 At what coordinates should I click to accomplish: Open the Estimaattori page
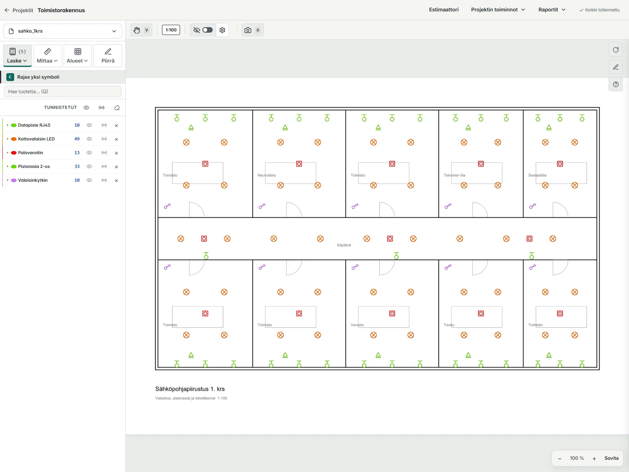tap(444, 10)
